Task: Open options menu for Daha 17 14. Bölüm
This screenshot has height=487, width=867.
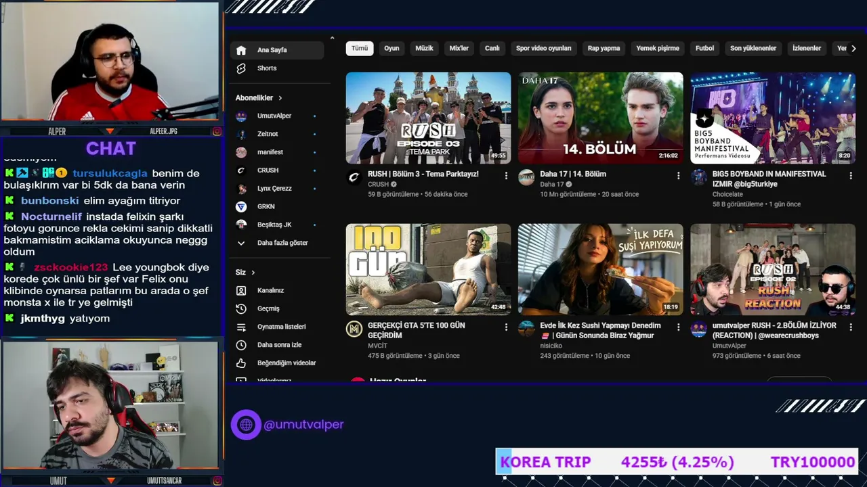Action: click(x=678, y=175)
